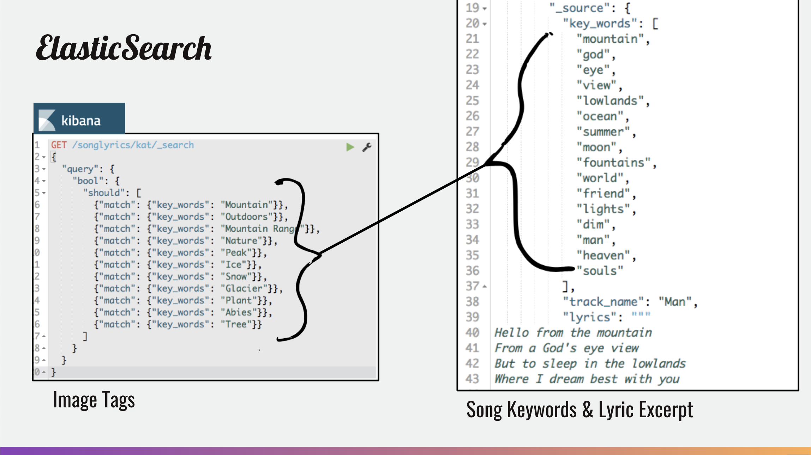
Task: Open the wrench settings icon in Kibana console
Action: pos(367,147)
